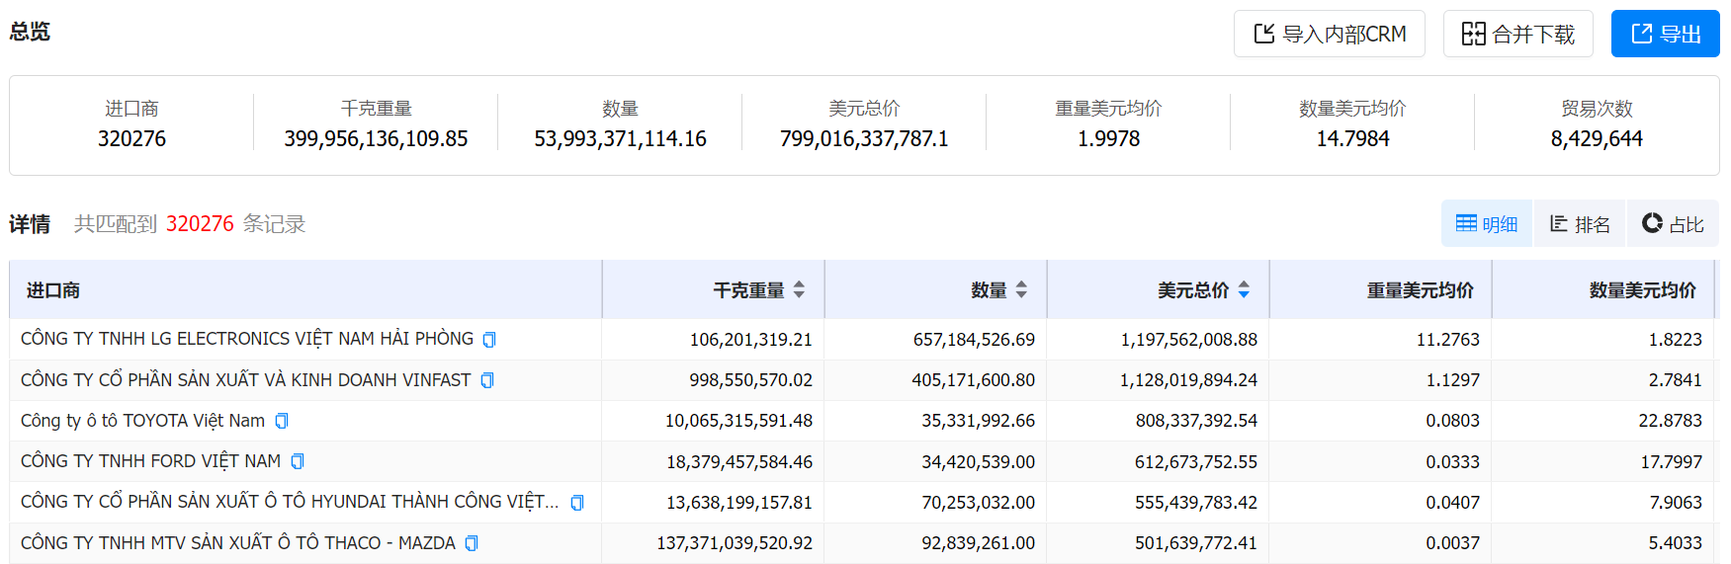Viewport: 1731px width, 564px height.
Task: Open the VINFAST importer entry
Action: point(245,380)
